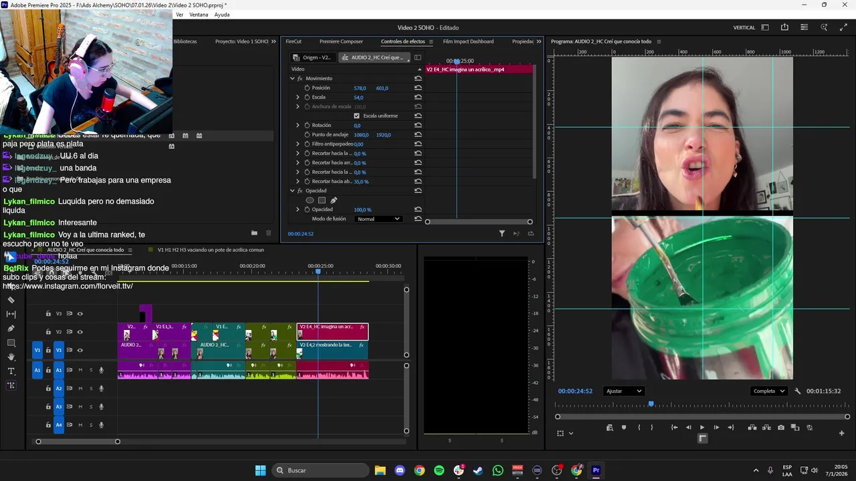The height and width of the screenshot is (481, 856).
Task: Click the Effect Controls zoom scroll bar
Action: (x=479, y=222)
